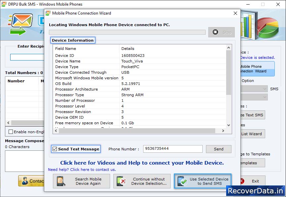Click the Search Mobile Device Again icon
The width and height of the screenshot is (286, 197).
pyautogui.click(x=61, y=181)
